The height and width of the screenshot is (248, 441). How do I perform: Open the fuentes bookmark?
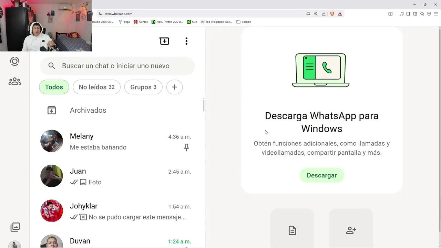coord(141,22)
